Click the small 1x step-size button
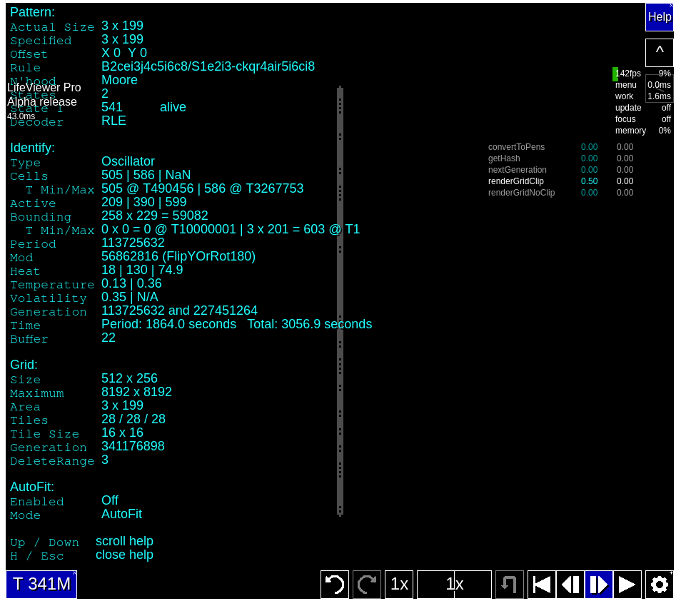Viewport: 676px width, 601px height. click(x=399, y=585)
